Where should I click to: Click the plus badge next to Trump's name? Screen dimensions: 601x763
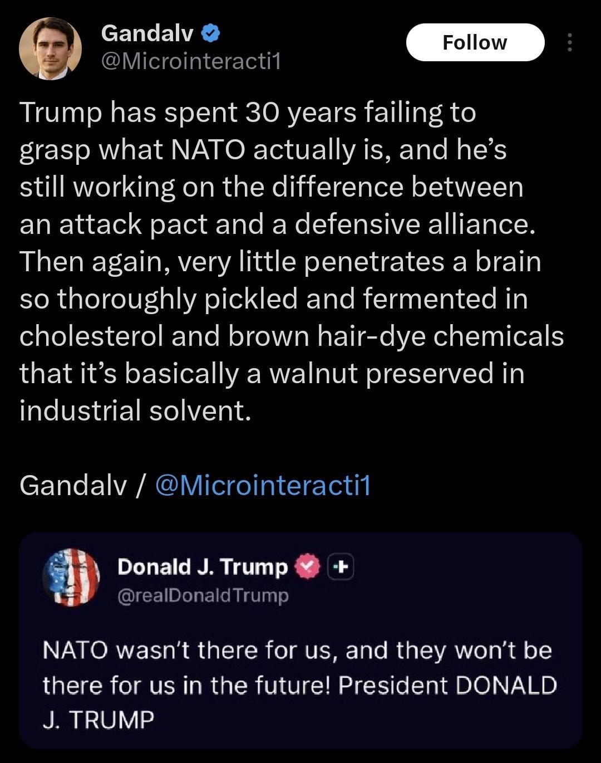[341, 567]
